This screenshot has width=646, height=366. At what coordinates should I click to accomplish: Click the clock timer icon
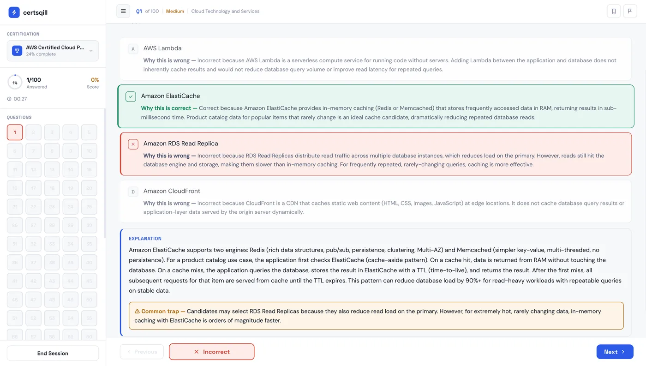9,99
